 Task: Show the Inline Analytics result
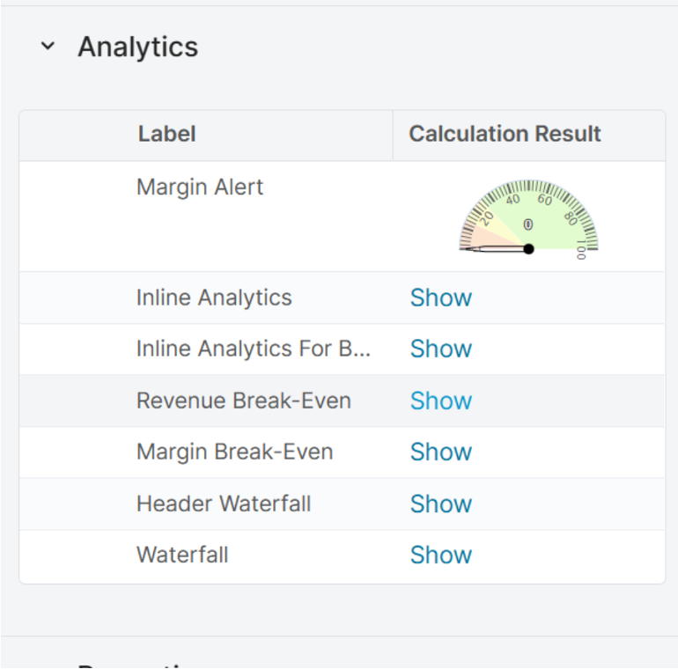(441, 298)
